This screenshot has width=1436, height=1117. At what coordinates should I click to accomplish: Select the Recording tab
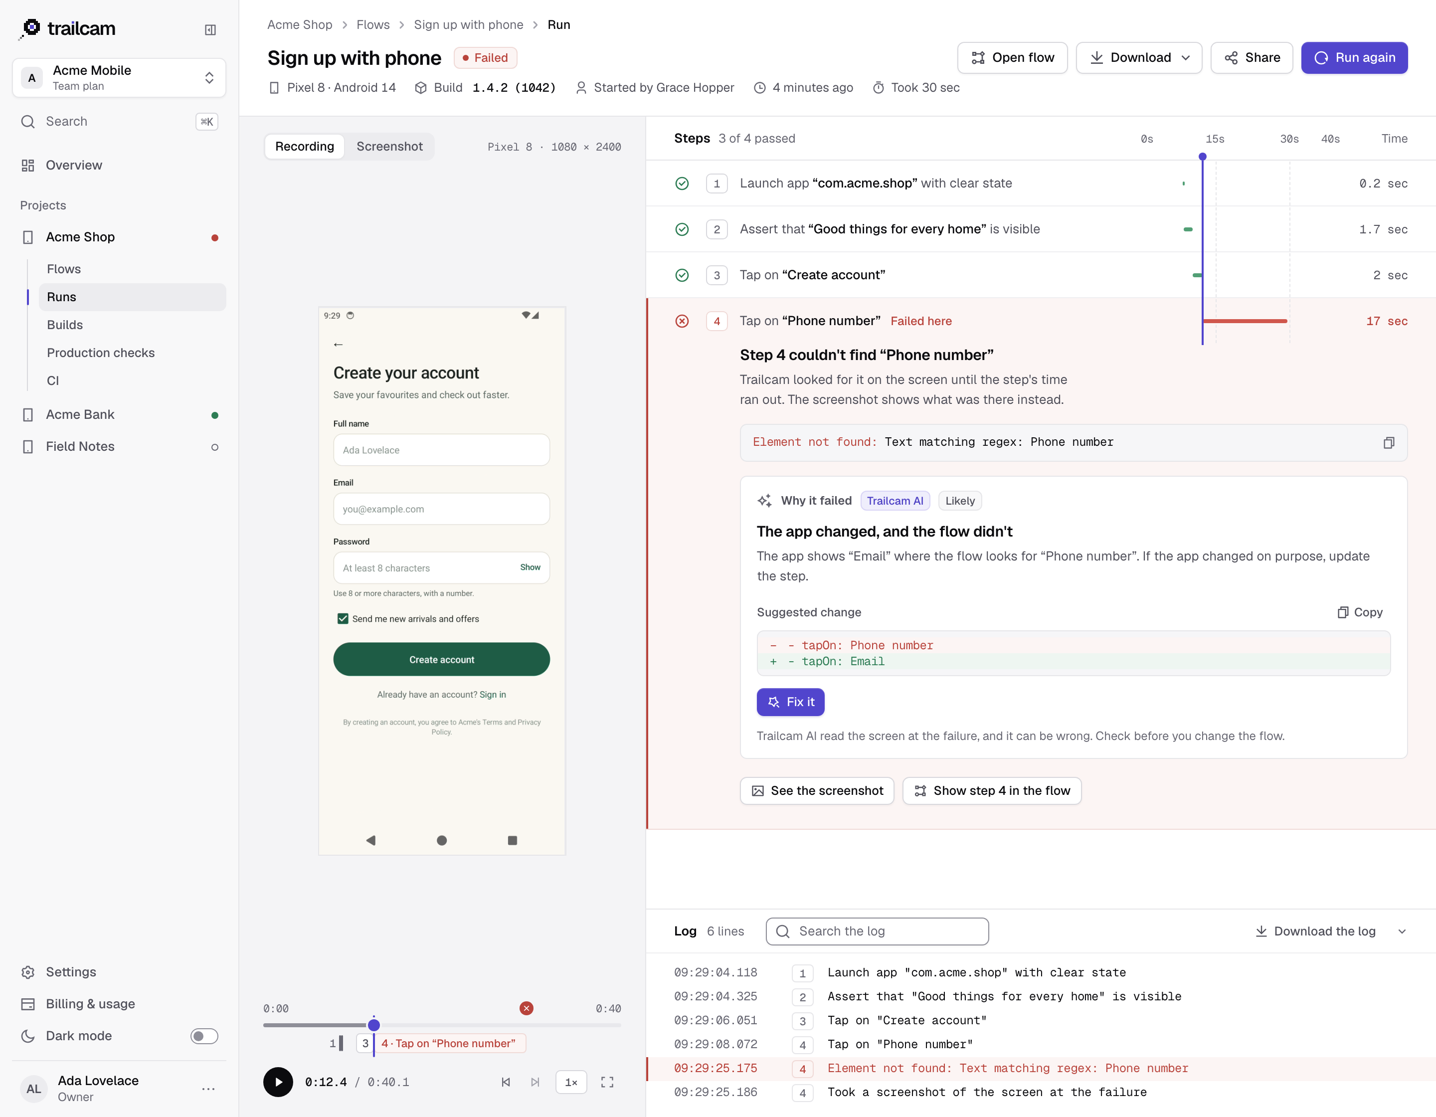click(305, 146)
